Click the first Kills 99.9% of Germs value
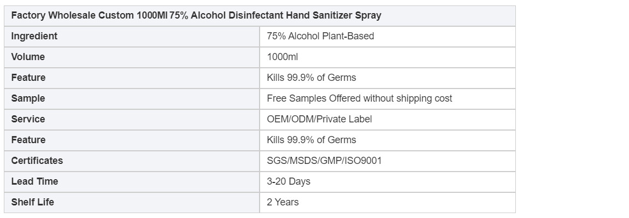Screen dimensions: 629x218 pos(311,78)
